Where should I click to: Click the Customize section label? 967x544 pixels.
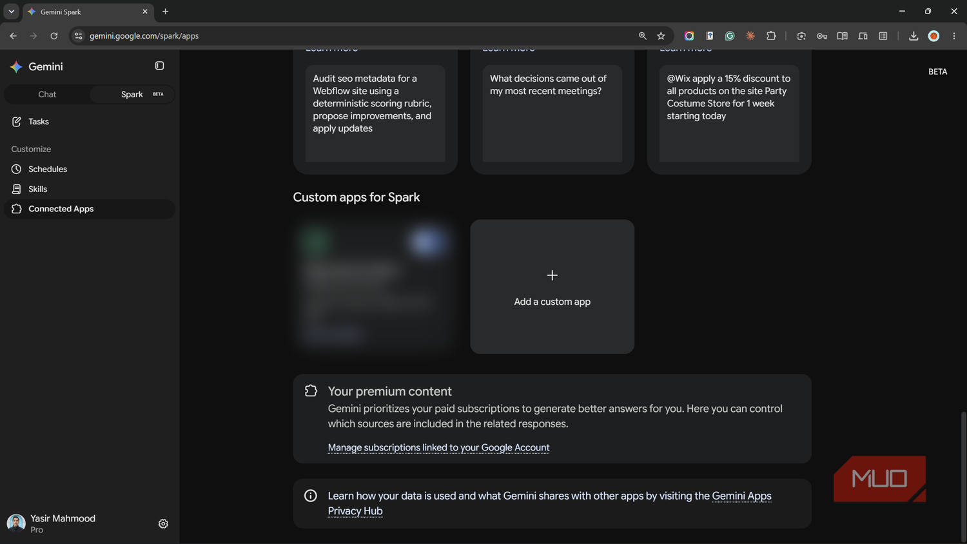click(31, 149)
